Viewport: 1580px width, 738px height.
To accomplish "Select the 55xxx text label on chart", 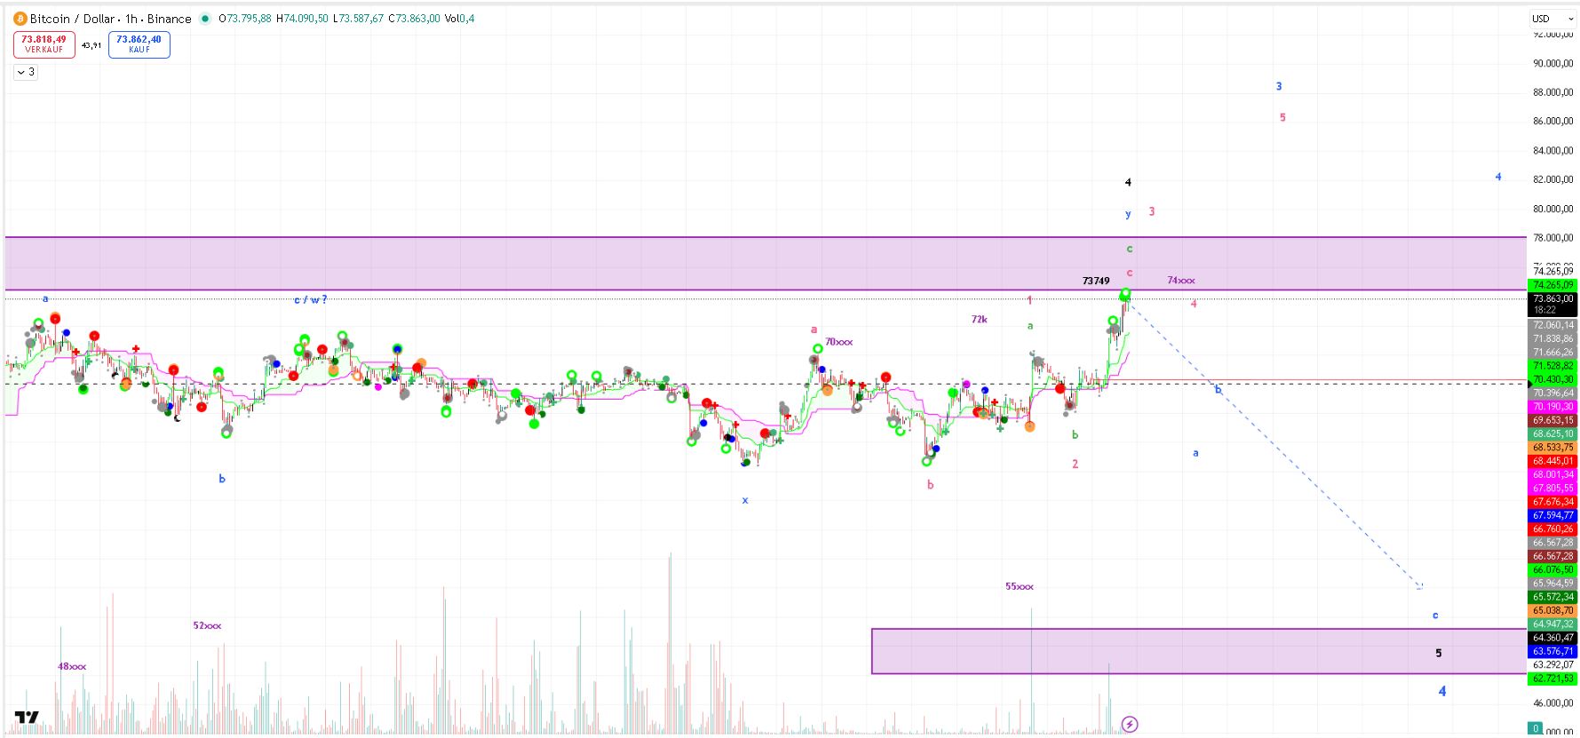I will [1019, 586].
